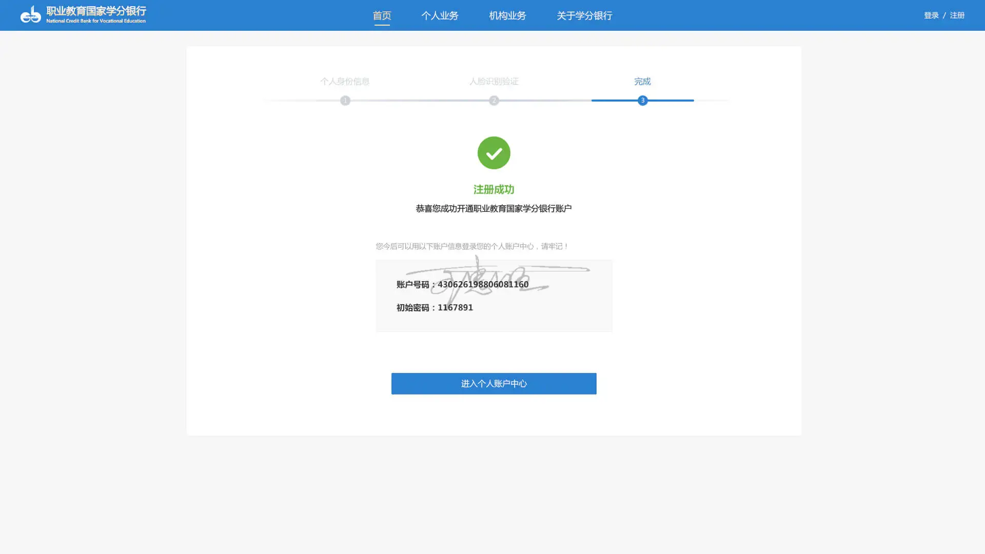Select step 1 circle 个人身份信息

pos(345,101)
